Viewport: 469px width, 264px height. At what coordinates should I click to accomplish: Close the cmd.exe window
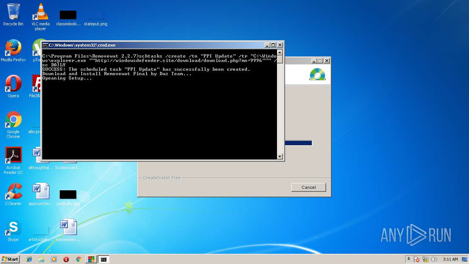(x=280, y=45)
